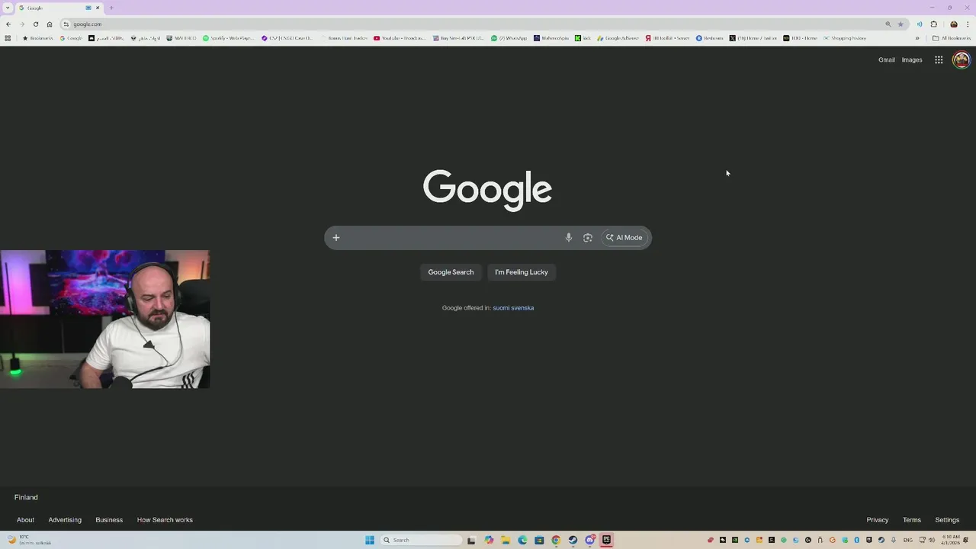976x549 pixels.
Task: Open Epic Games Launcher from taskbar
Action: [606, 540]
